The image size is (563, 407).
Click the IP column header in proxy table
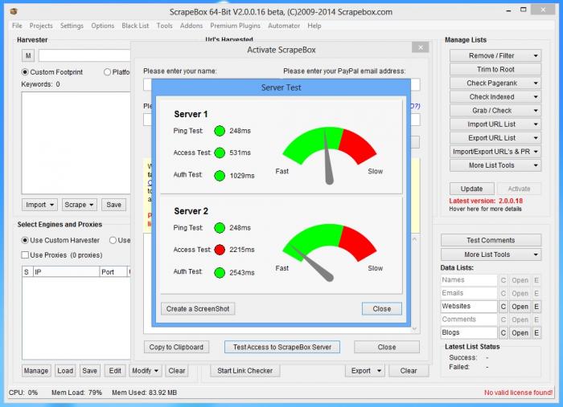tap(66, 272)
